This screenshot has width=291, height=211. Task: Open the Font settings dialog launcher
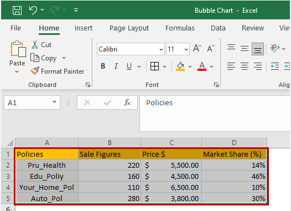click(216, 85)
